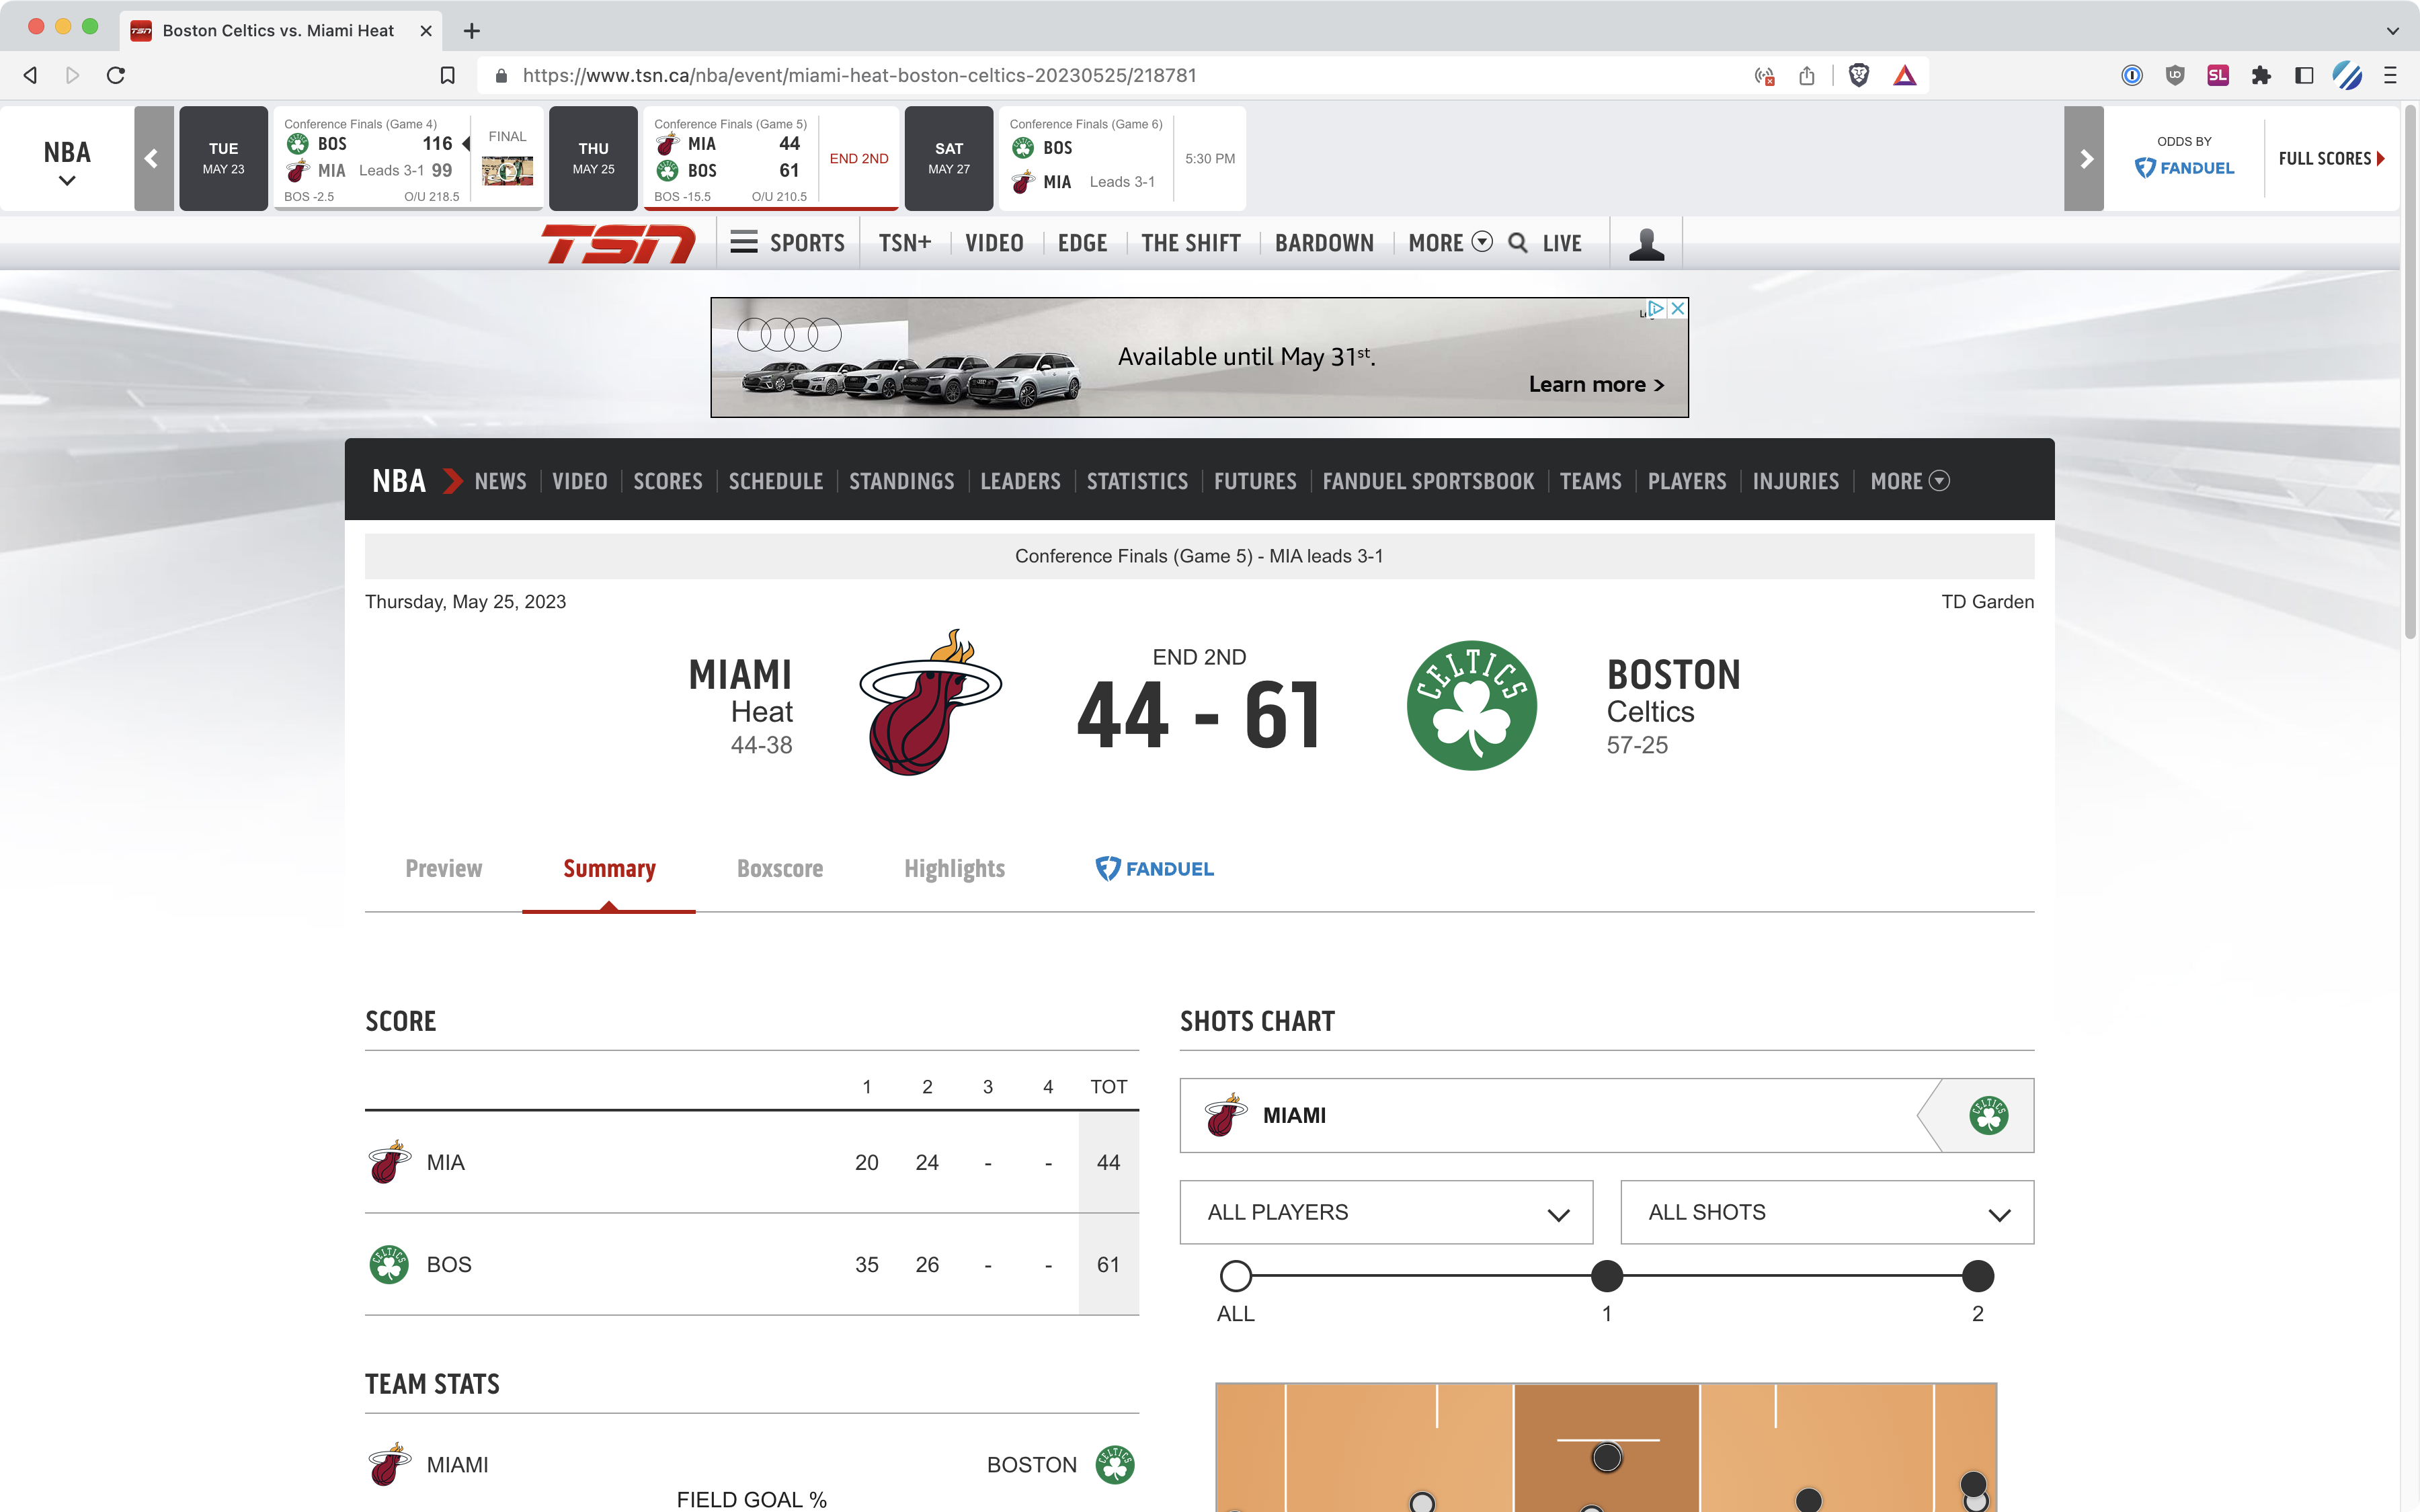Screen dimensions: 2420x1512
Task: Open the search magnifier icon
Action: 1518,242
